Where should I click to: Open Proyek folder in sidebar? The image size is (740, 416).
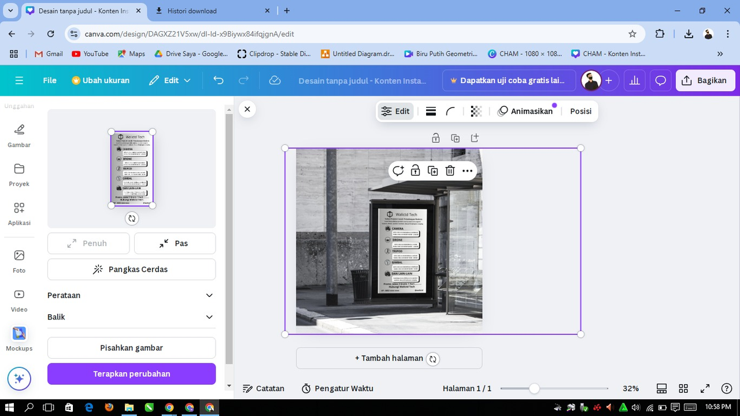(x=19, y=174)
